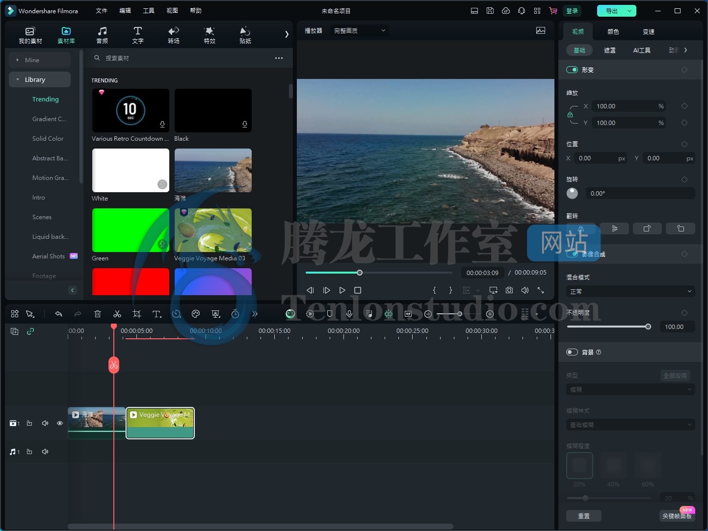Mute audio track 1 speaker

[x=45, y=452]
